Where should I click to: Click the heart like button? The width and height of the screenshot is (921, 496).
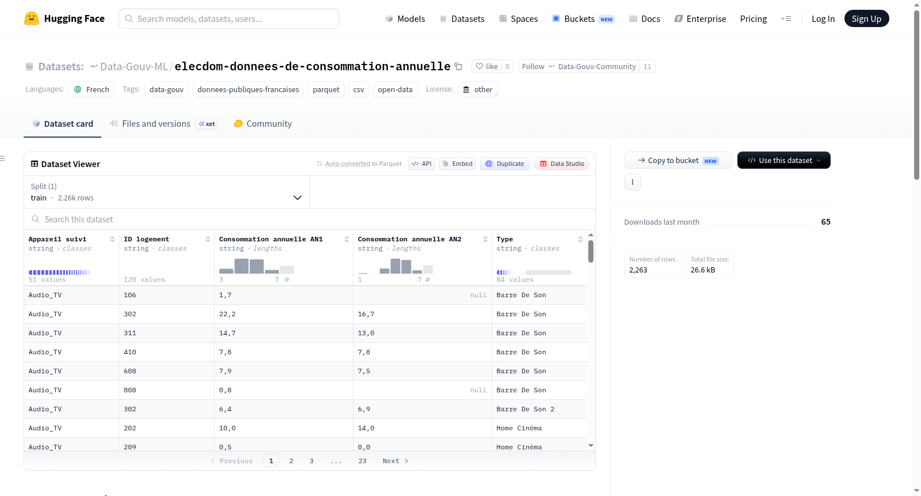pos(486,66)
